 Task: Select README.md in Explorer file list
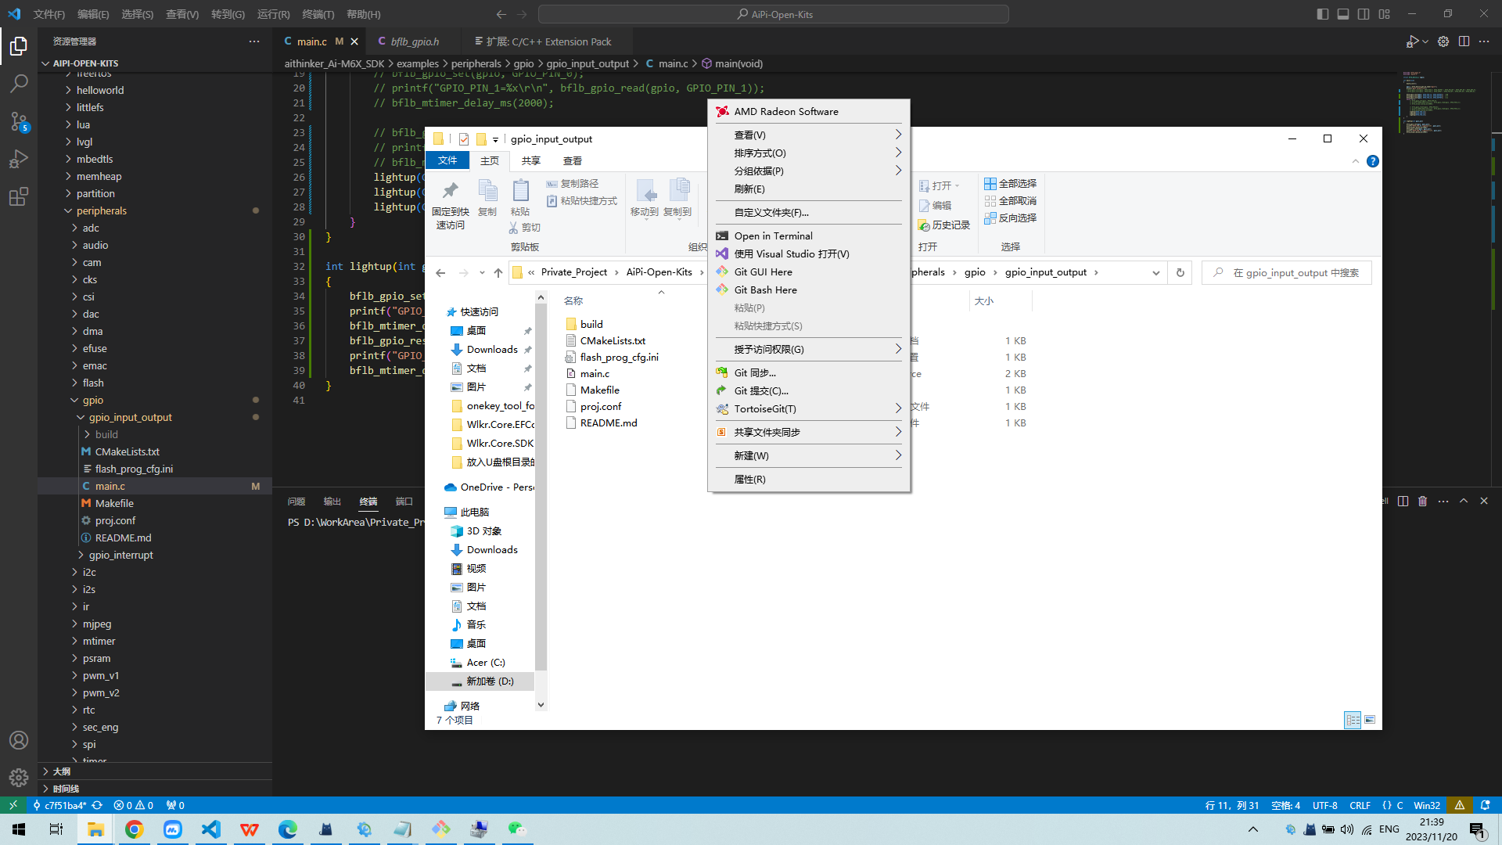[x=600, y=423]
